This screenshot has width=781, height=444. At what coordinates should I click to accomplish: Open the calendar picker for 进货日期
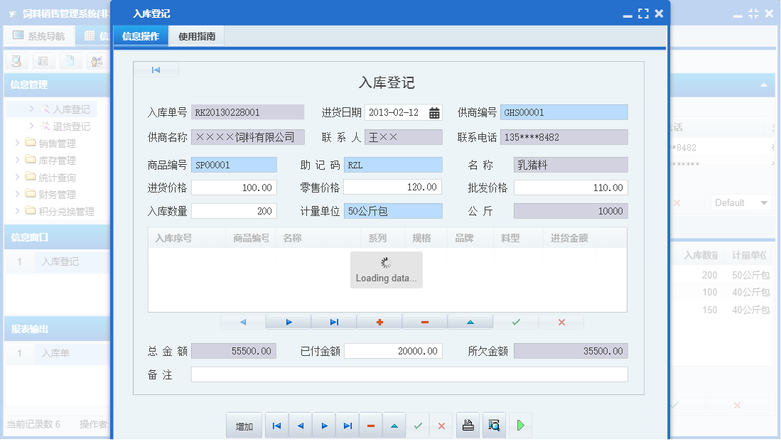click(433, 112)
